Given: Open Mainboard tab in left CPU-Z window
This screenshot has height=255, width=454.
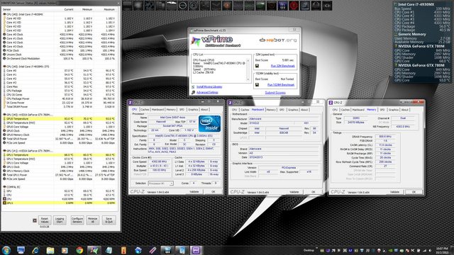Looking at the screenshot, I should click(x=157, y=110).
